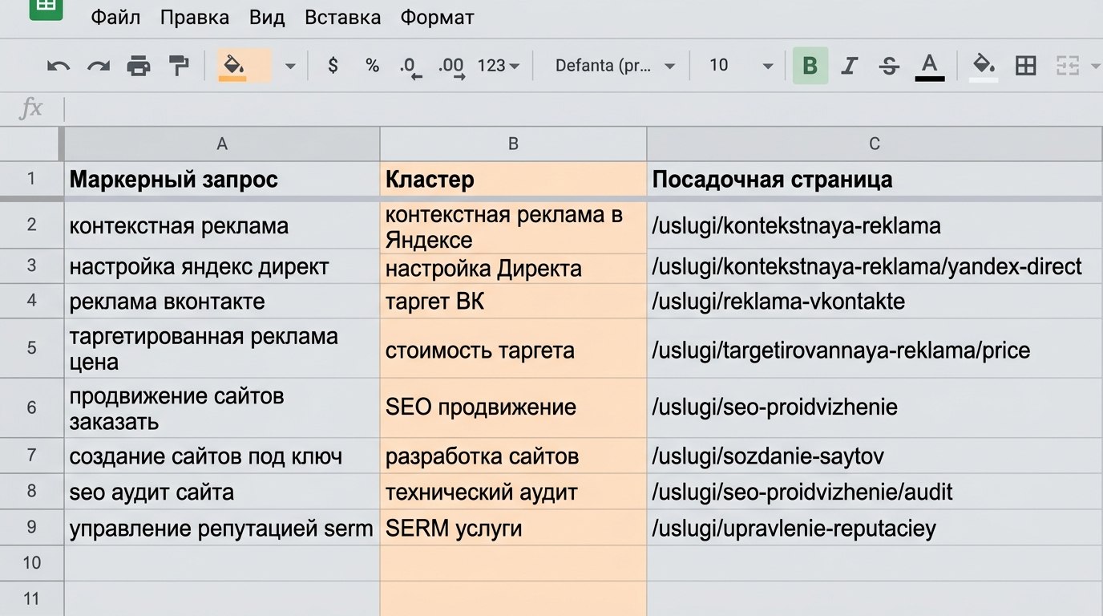Open the white fill color bucket
This screenshot has width=1103, height=616.
pos(984,67)
